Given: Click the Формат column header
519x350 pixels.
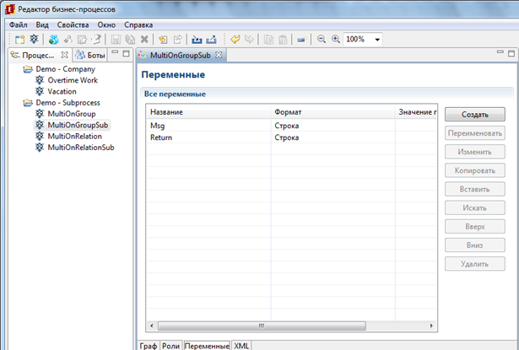Looking at the screenshot, I should click(332, 112).
